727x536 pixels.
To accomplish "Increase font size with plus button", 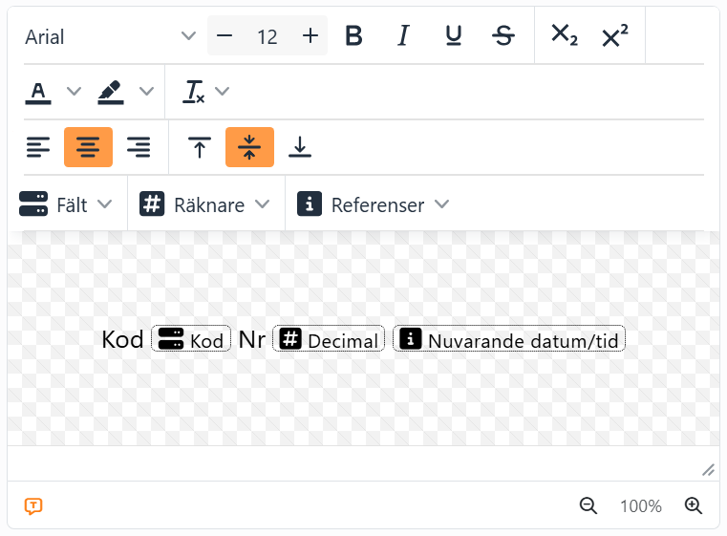I will [310, 35].
